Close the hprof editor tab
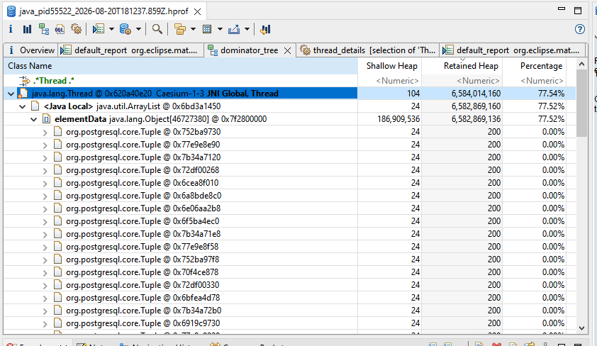Viewport: 597px width, 346px height. point(197,12)
